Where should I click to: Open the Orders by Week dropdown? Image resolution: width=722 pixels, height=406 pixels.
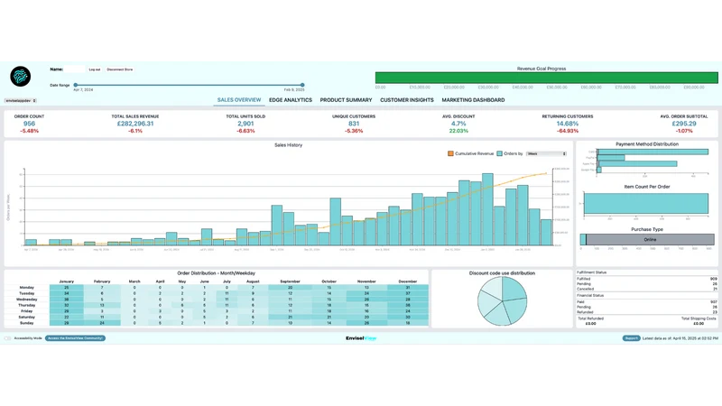(x=546, y=153)
